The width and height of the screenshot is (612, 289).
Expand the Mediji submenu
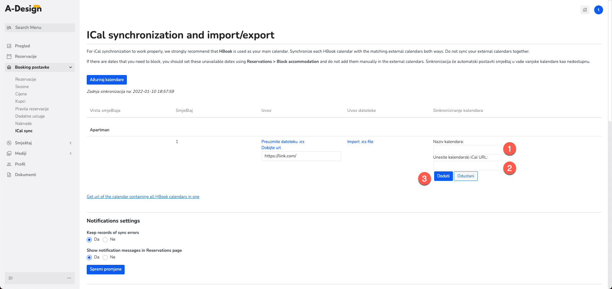70,154
